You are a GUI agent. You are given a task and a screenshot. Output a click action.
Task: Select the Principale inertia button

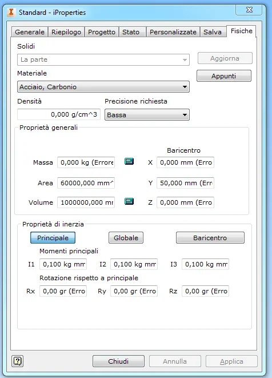pos(53,238)
